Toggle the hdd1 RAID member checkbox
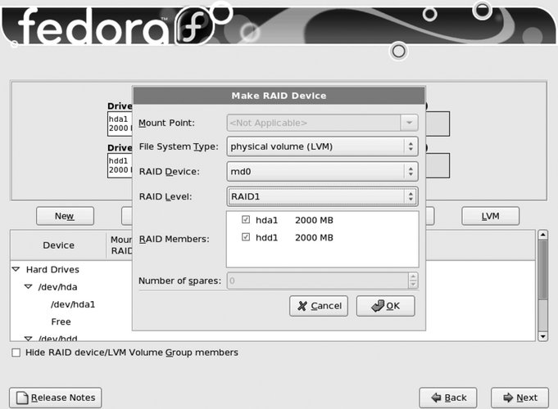This screenshot has height=409, width=558. 246,237
